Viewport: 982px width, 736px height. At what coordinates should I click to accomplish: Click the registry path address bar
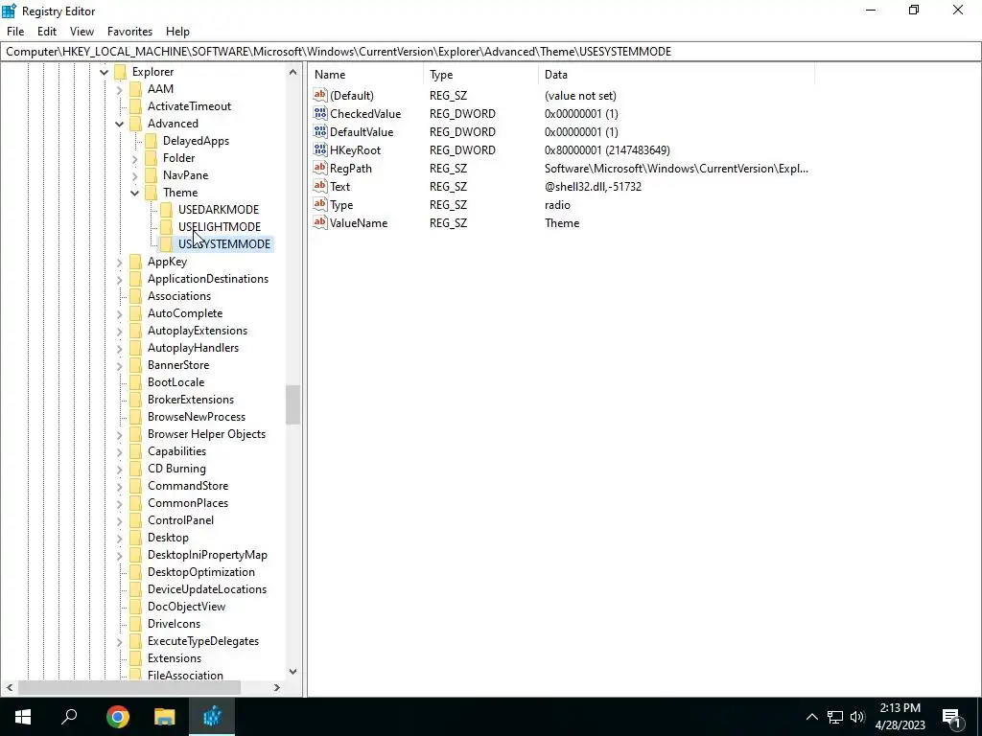[491, 52]
